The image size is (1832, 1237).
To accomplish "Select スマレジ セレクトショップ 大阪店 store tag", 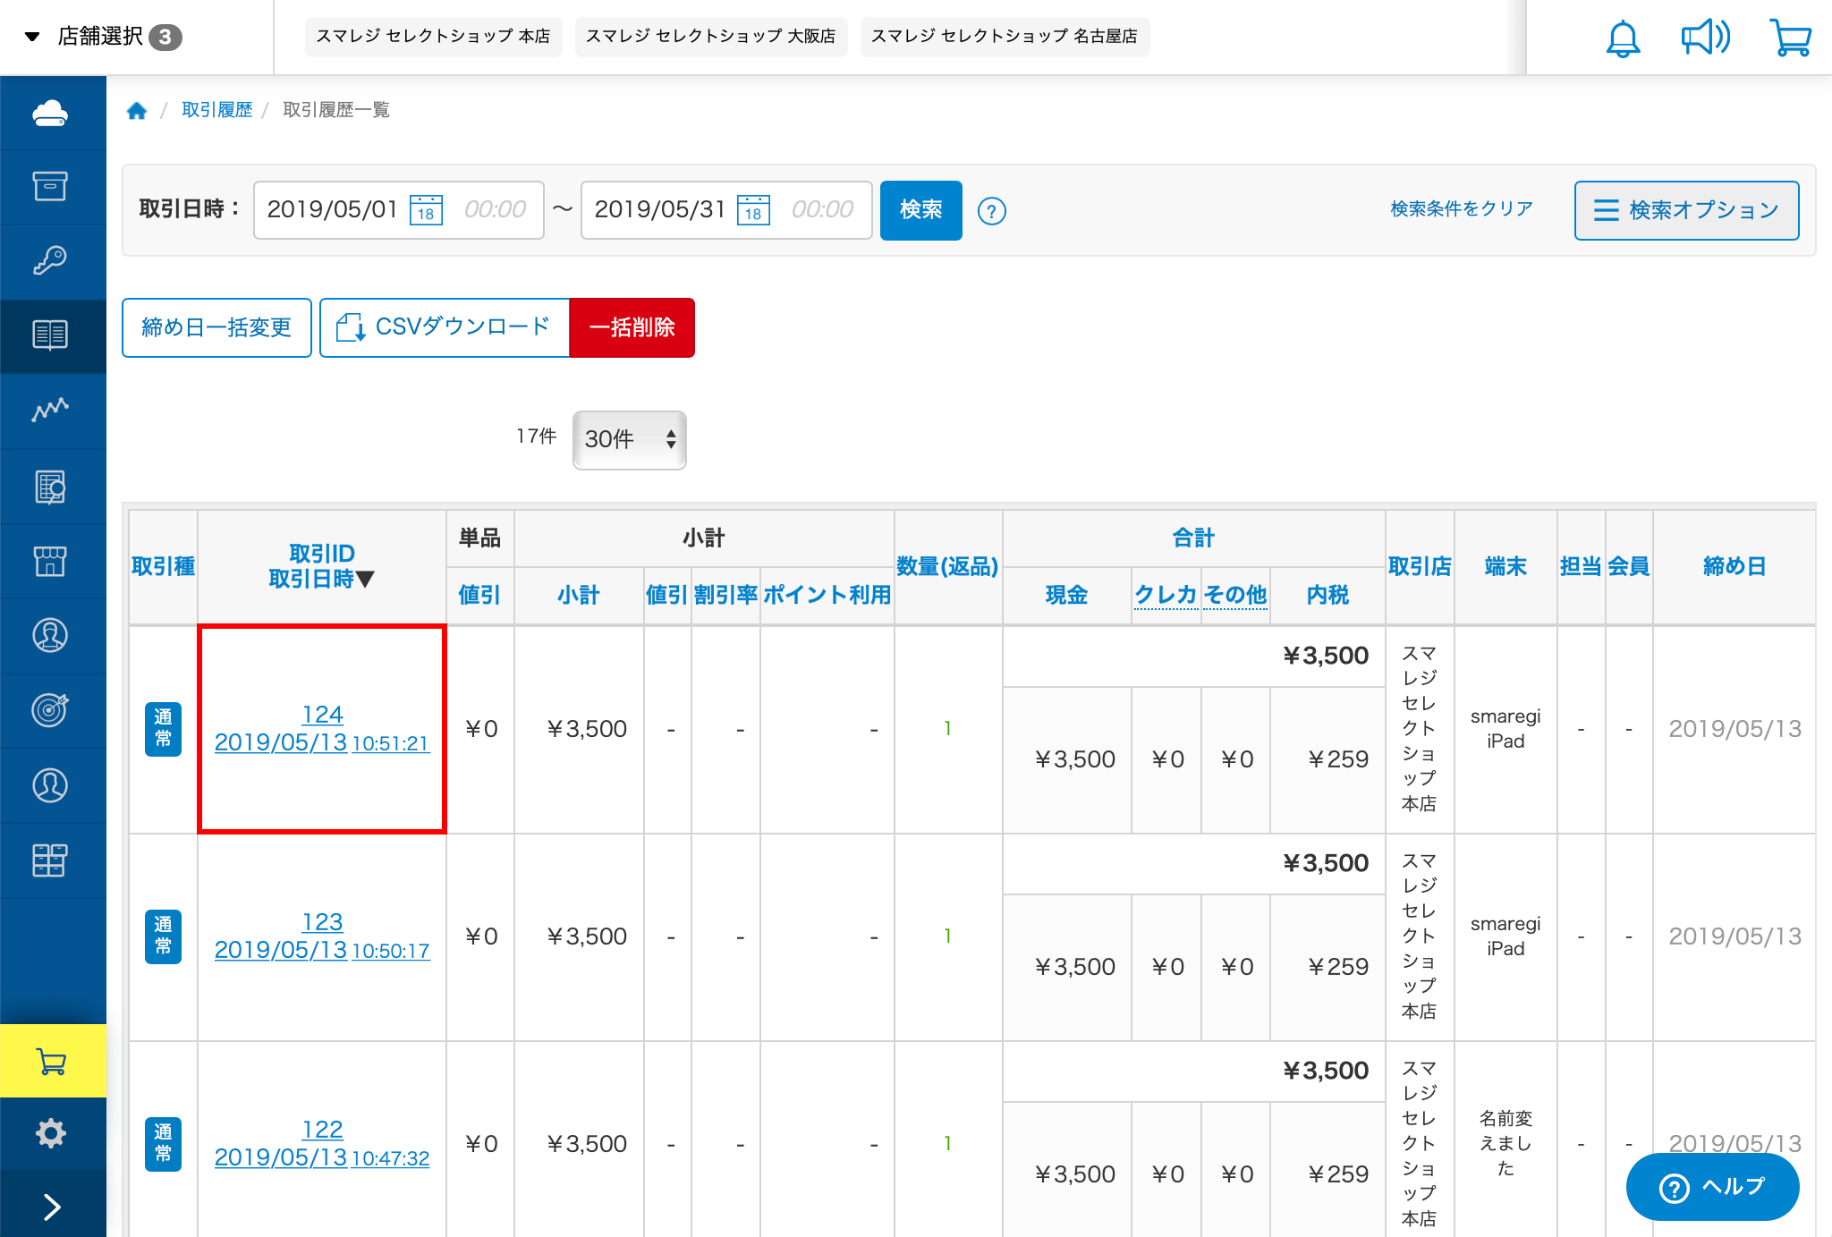I will tap(710, 37).
